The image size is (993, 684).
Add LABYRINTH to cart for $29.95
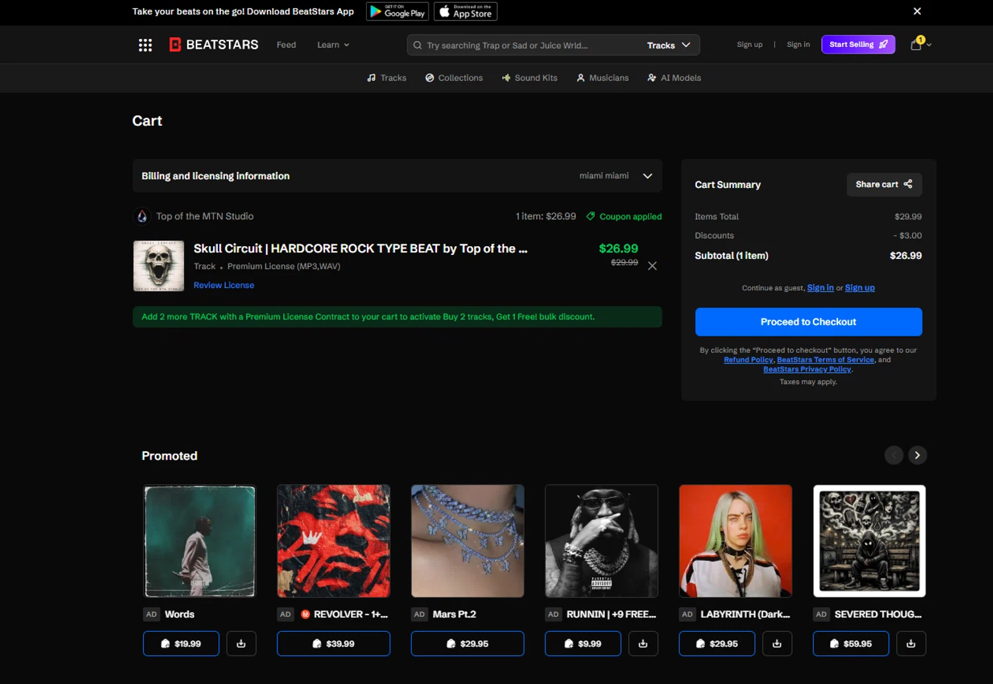717,644
